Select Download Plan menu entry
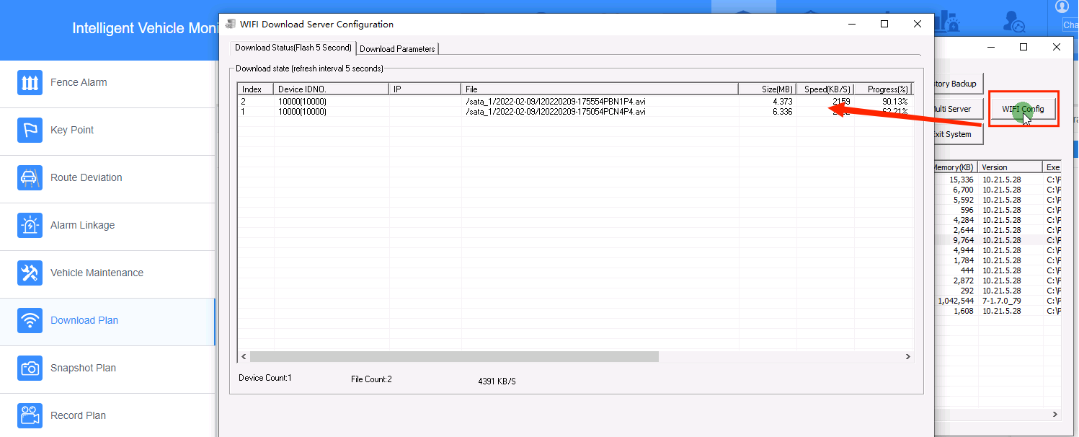The width and height of the screenshot is (1079, 437). (x=84, y=320)
